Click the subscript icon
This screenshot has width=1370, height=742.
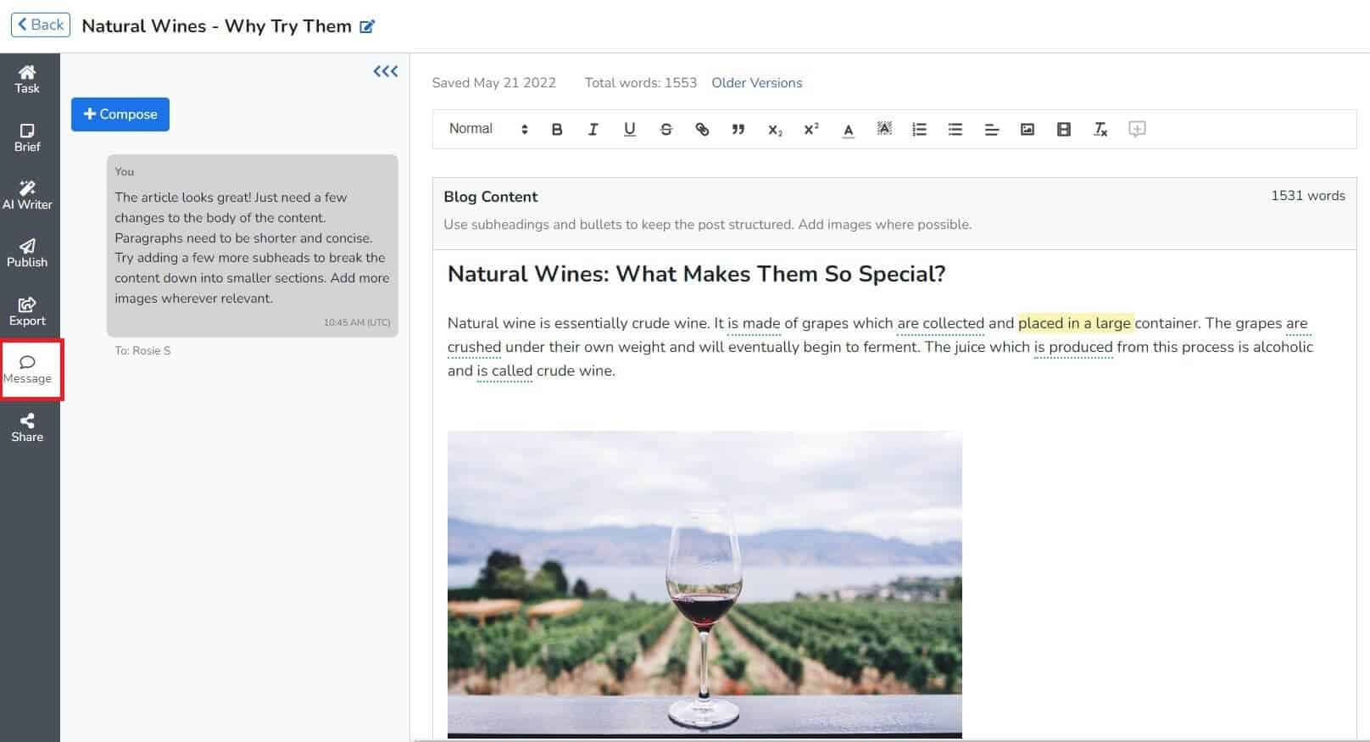(x=775, y=130)
